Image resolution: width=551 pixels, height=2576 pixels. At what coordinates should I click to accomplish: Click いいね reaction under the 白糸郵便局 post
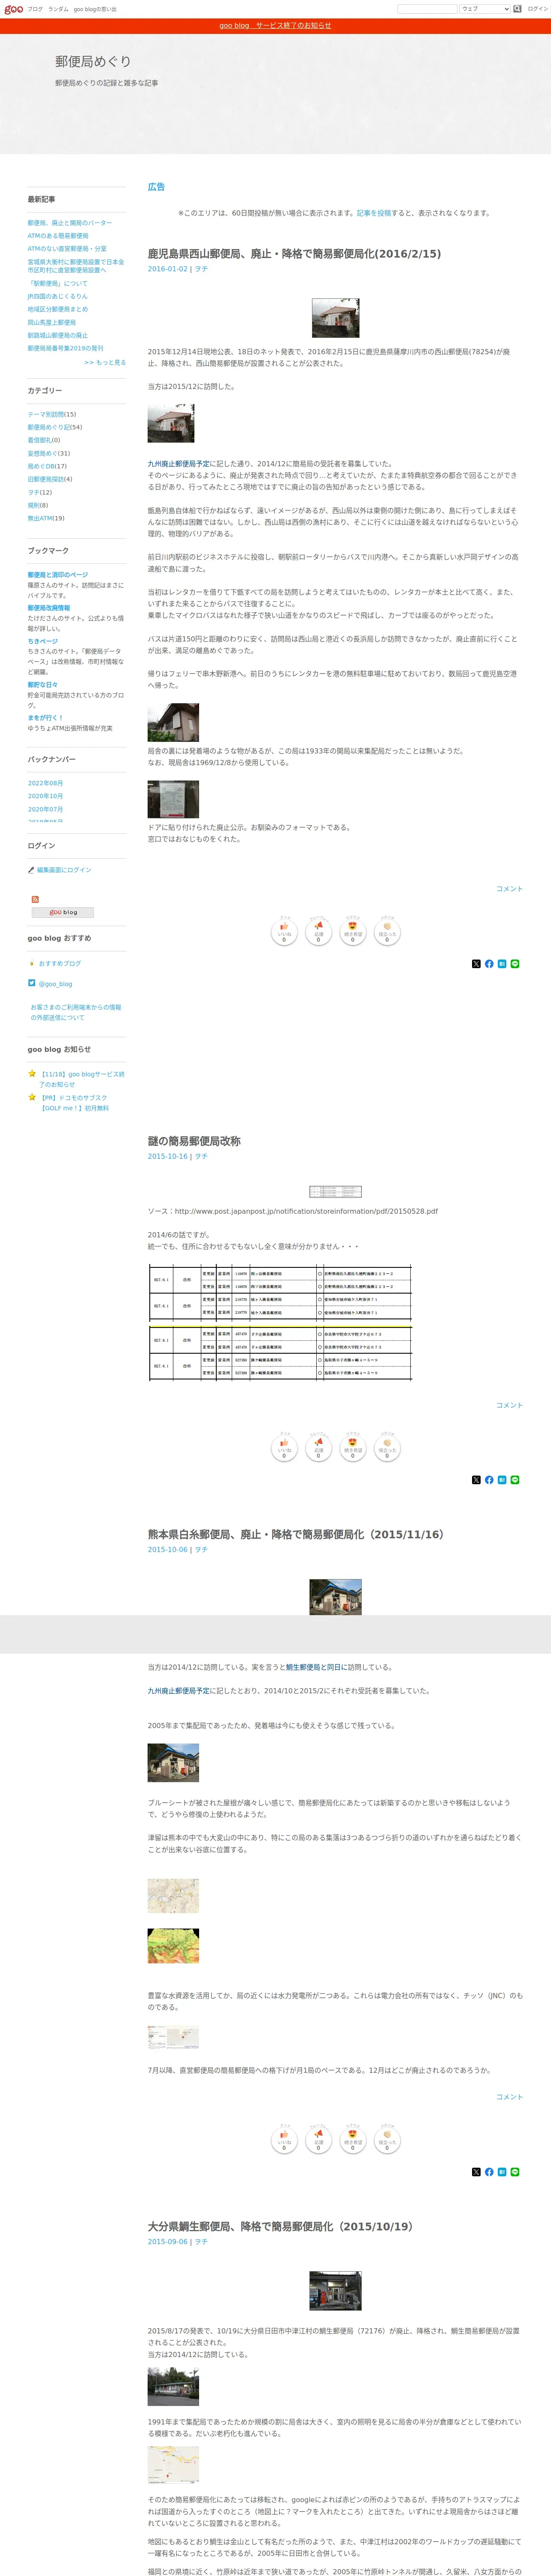(284, 2140)
